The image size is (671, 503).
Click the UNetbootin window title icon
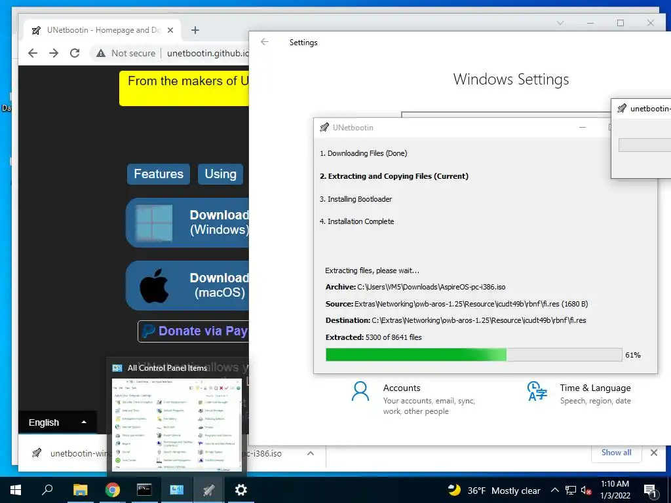tap(324, 128)
